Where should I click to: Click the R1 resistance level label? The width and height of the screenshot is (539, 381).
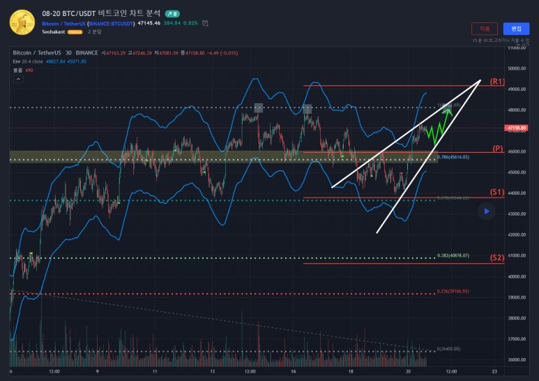click(x=497, y=82)
